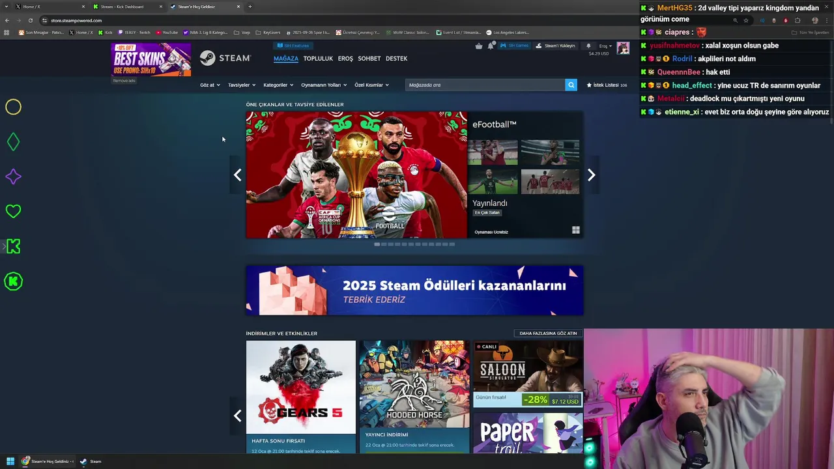Select the MAĞAZA menu item
Viewport: 834px width, 469px height.
(285, 59)
